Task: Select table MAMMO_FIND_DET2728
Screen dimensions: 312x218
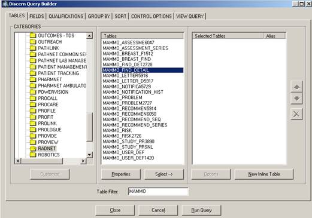Action: click(128, 65)
